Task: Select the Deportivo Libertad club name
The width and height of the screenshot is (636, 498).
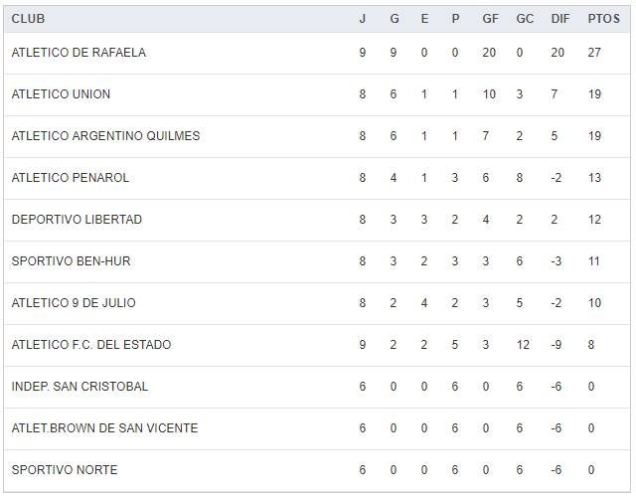Action: click(77, 220)
